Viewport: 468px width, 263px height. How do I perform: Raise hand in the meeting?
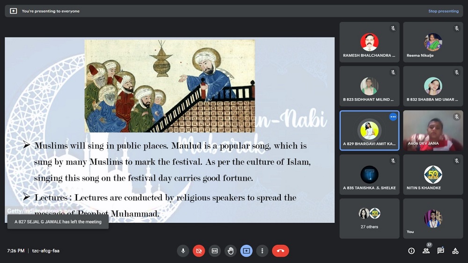click(230, 251)
